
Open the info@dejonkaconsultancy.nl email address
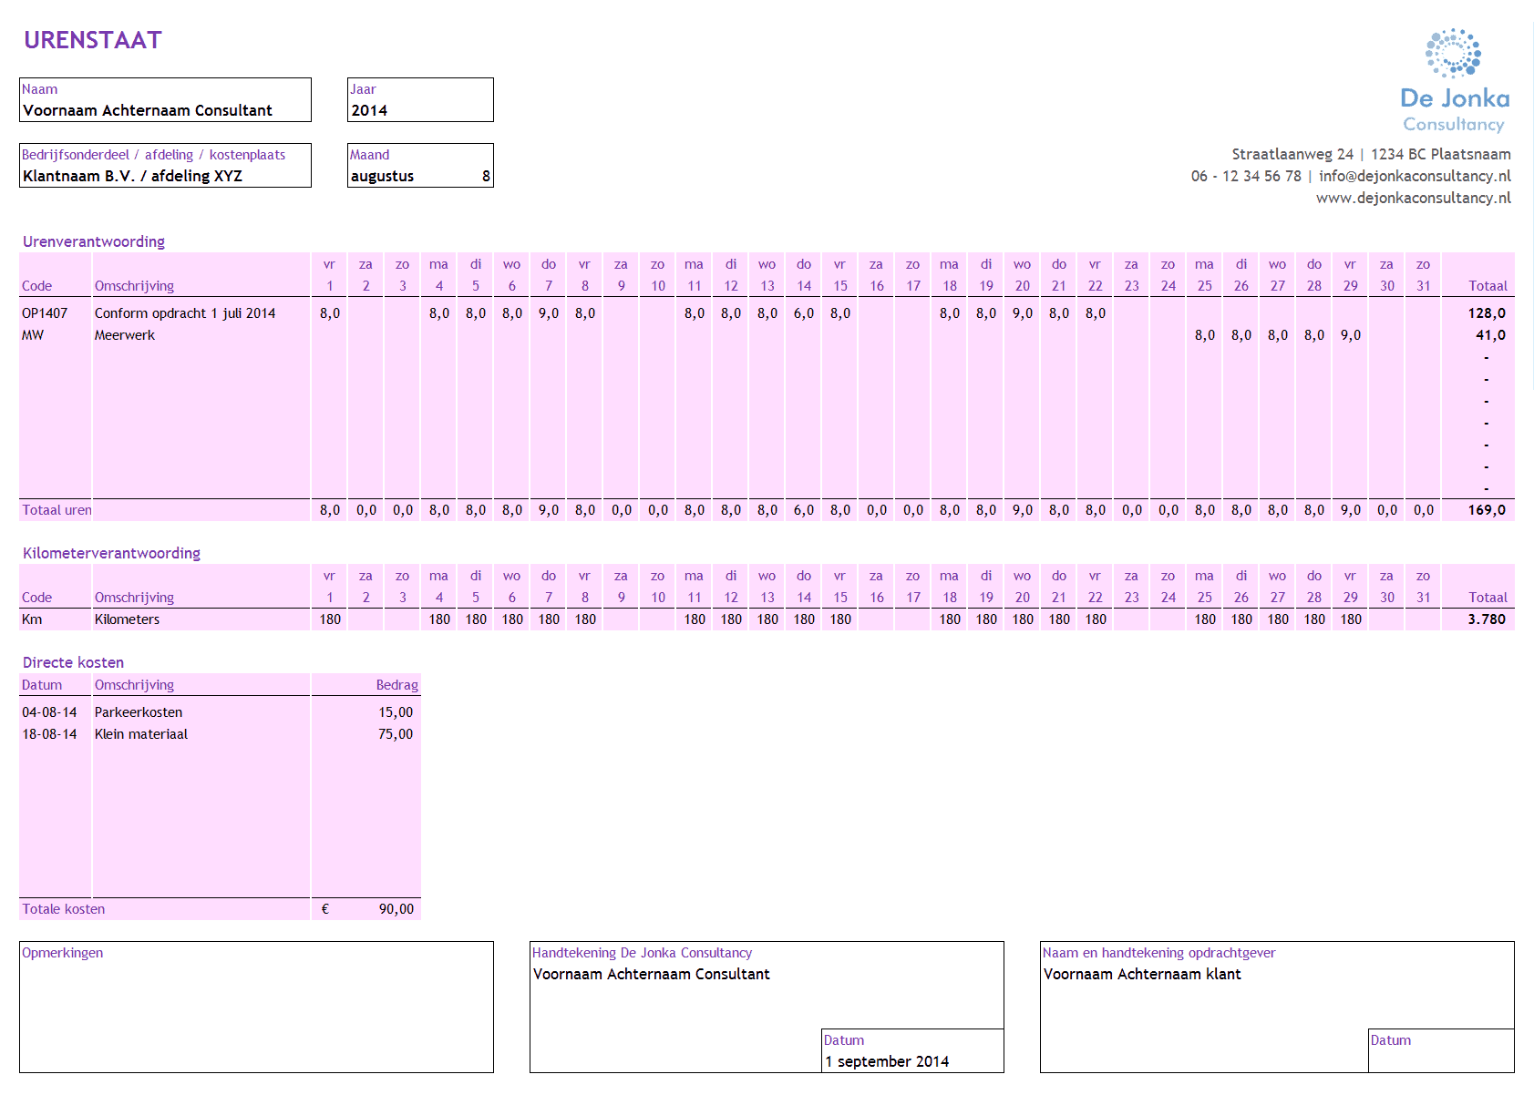(1414, 177)
